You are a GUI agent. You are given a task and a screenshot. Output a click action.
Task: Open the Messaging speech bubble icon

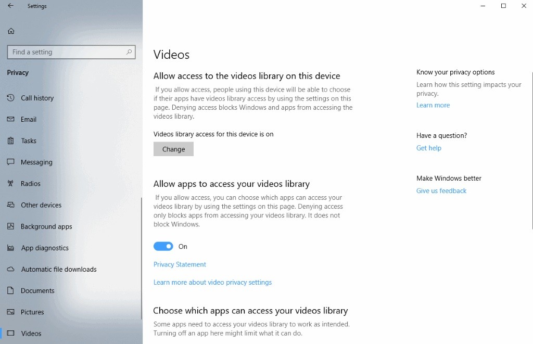pos(10,162)
